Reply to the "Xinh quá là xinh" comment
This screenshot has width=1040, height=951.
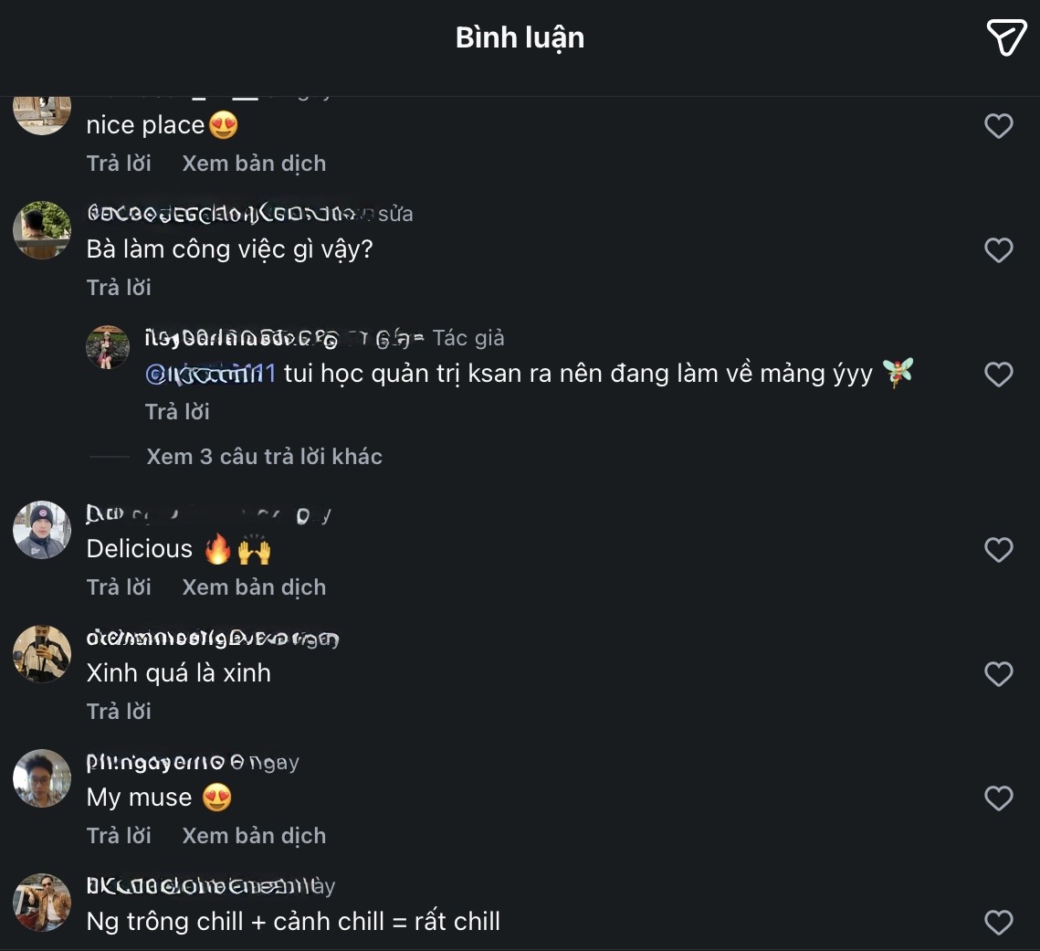tap(119, 712)
